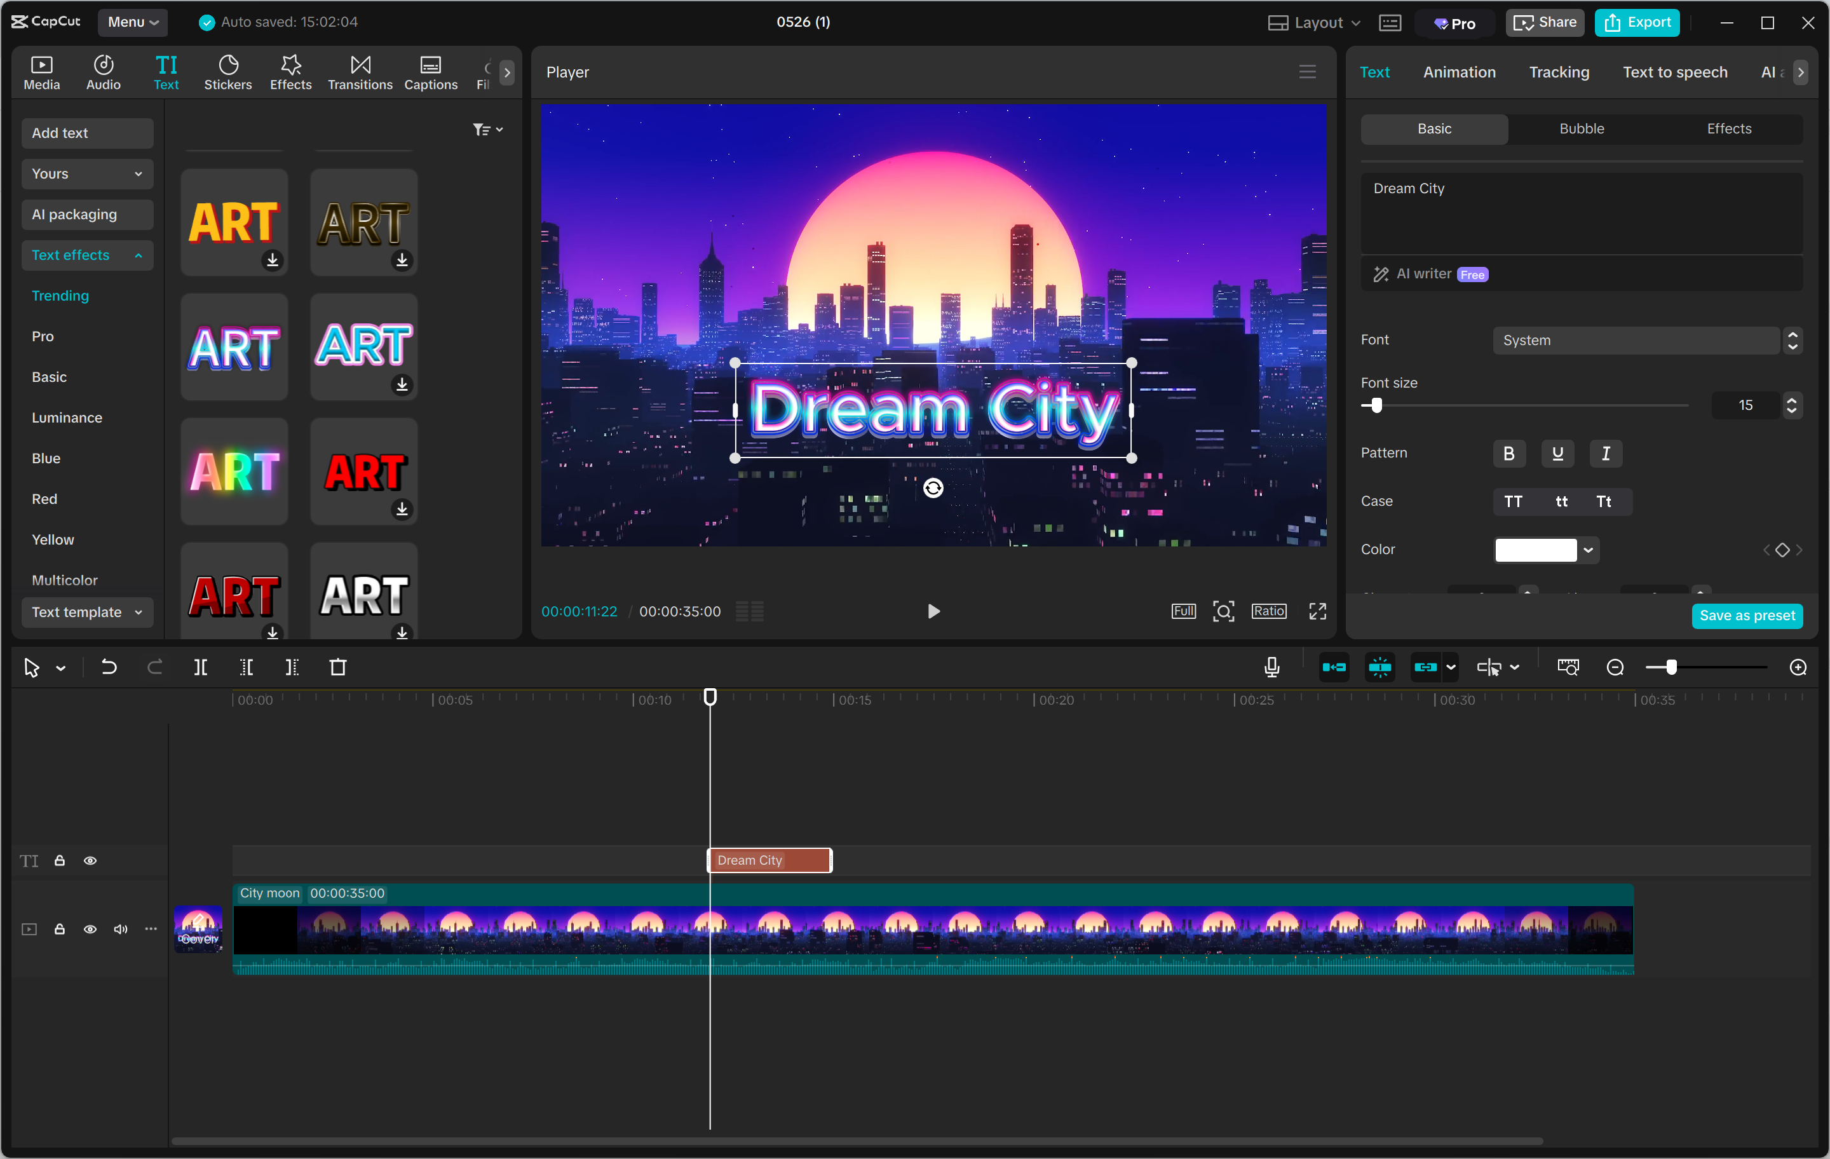The image size is (1830, 1159).
Task: Select the Dream City clip on the timeline
Action: click(768, 860)
